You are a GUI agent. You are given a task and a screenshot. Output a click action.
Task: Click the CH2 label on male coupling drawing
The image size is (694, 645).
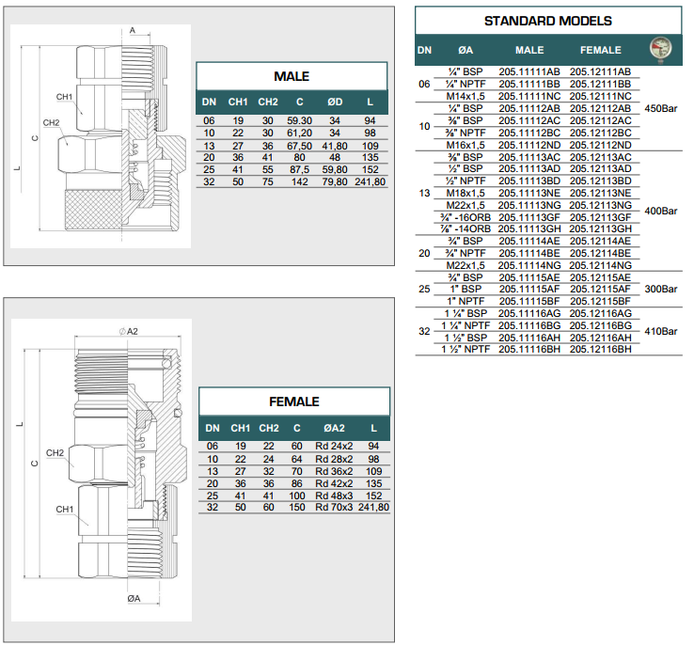point(52,122)
